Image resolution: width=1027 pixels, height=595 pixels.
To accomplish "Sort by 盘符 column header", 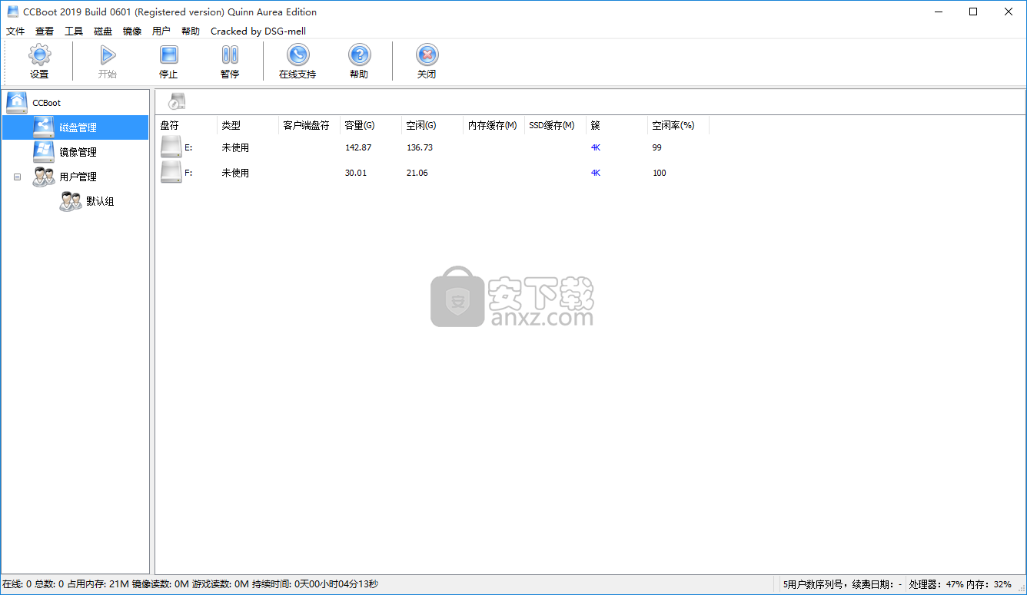I will point(187,125).
